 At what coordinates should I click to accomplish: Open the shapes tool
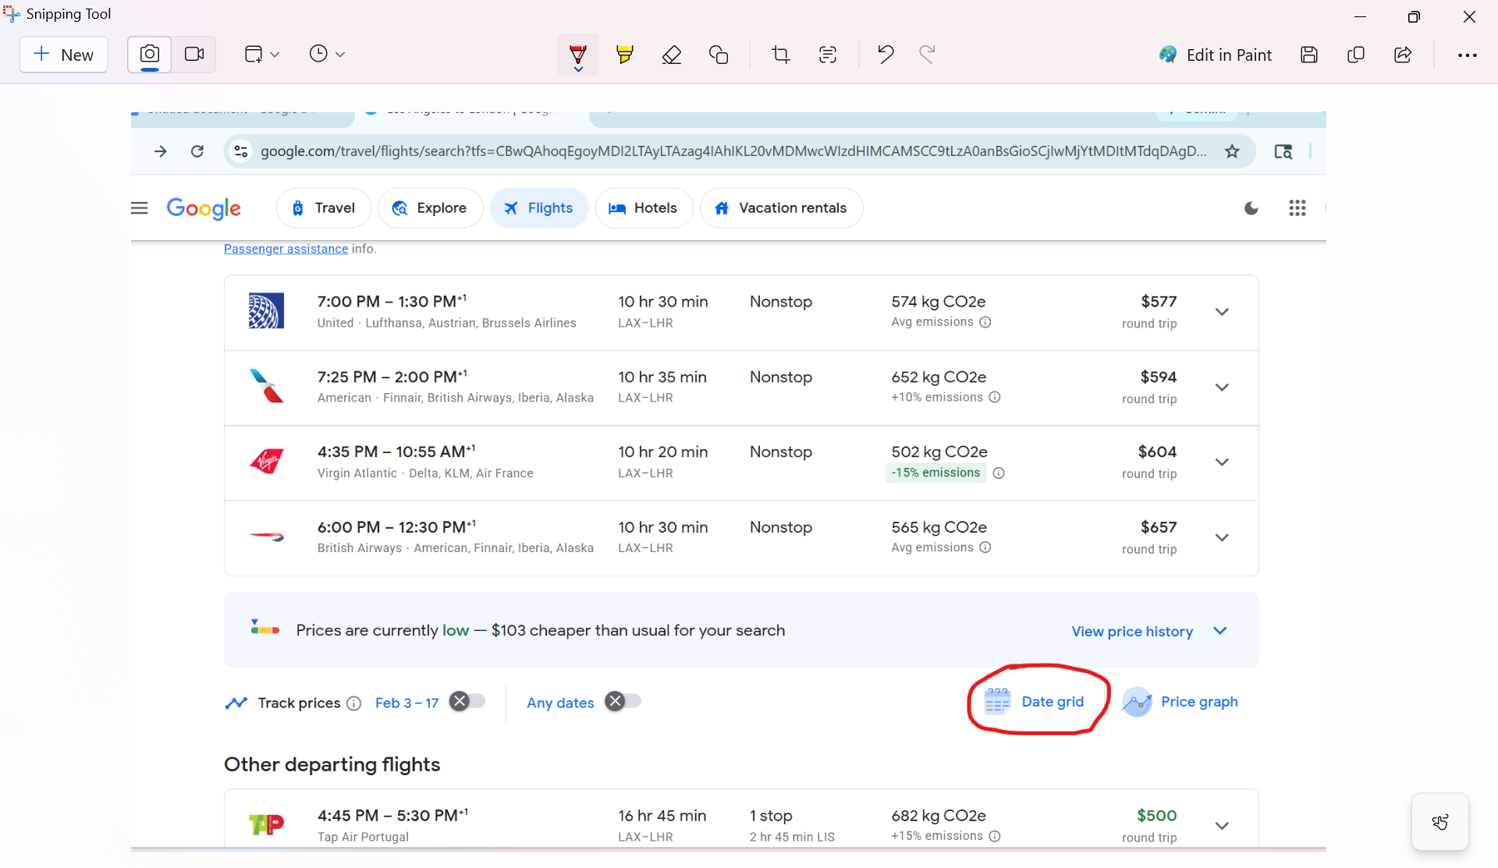(x=719, y=55)
